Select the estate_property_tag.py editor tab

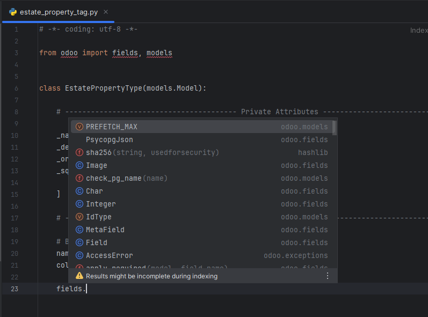click(x=58, y=12)
